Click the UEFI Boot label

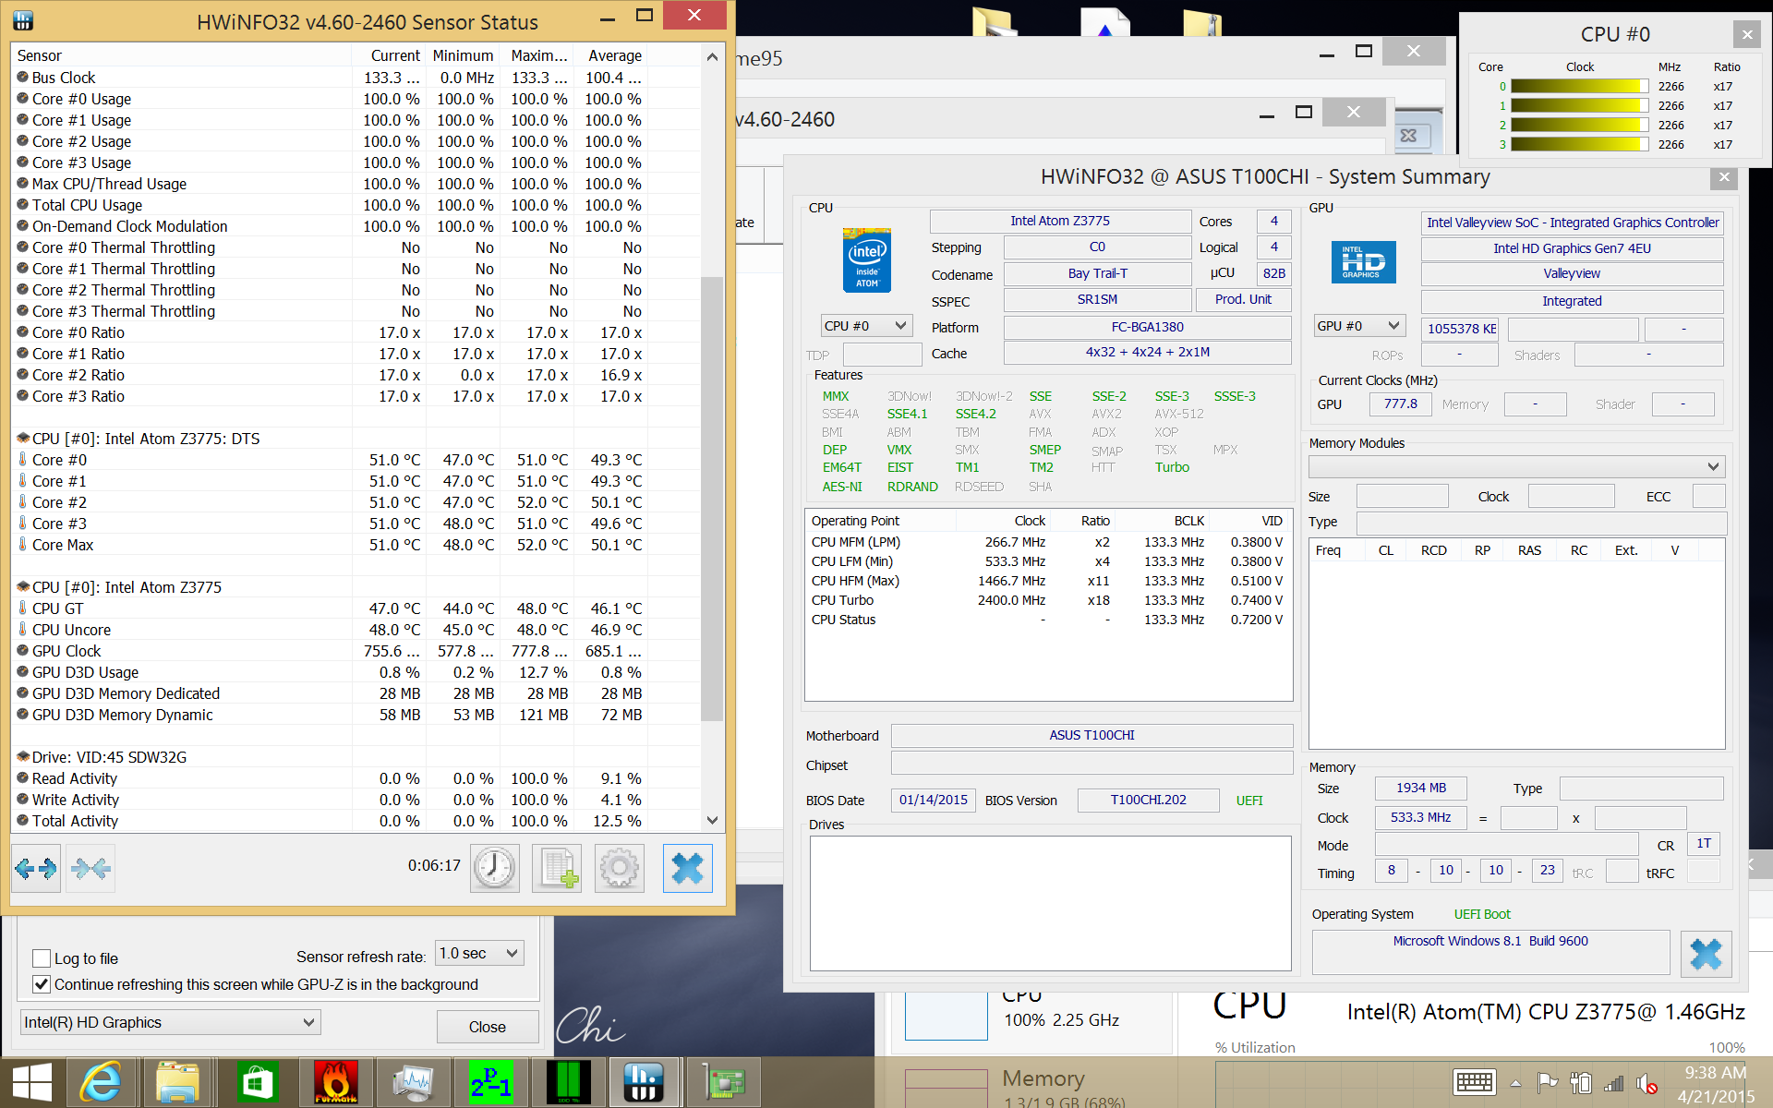click(x=1482, y=914)
